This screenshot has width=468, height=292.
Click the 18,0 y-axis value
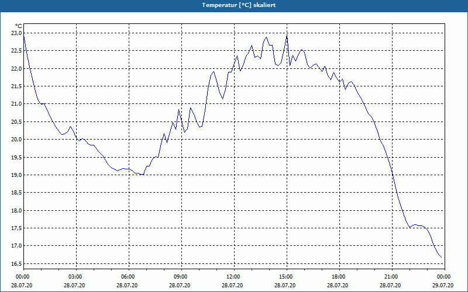point(16,210)
